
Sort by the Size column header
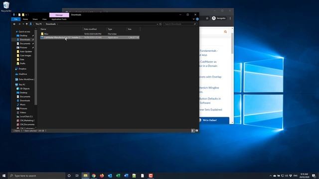coord(134,29)
